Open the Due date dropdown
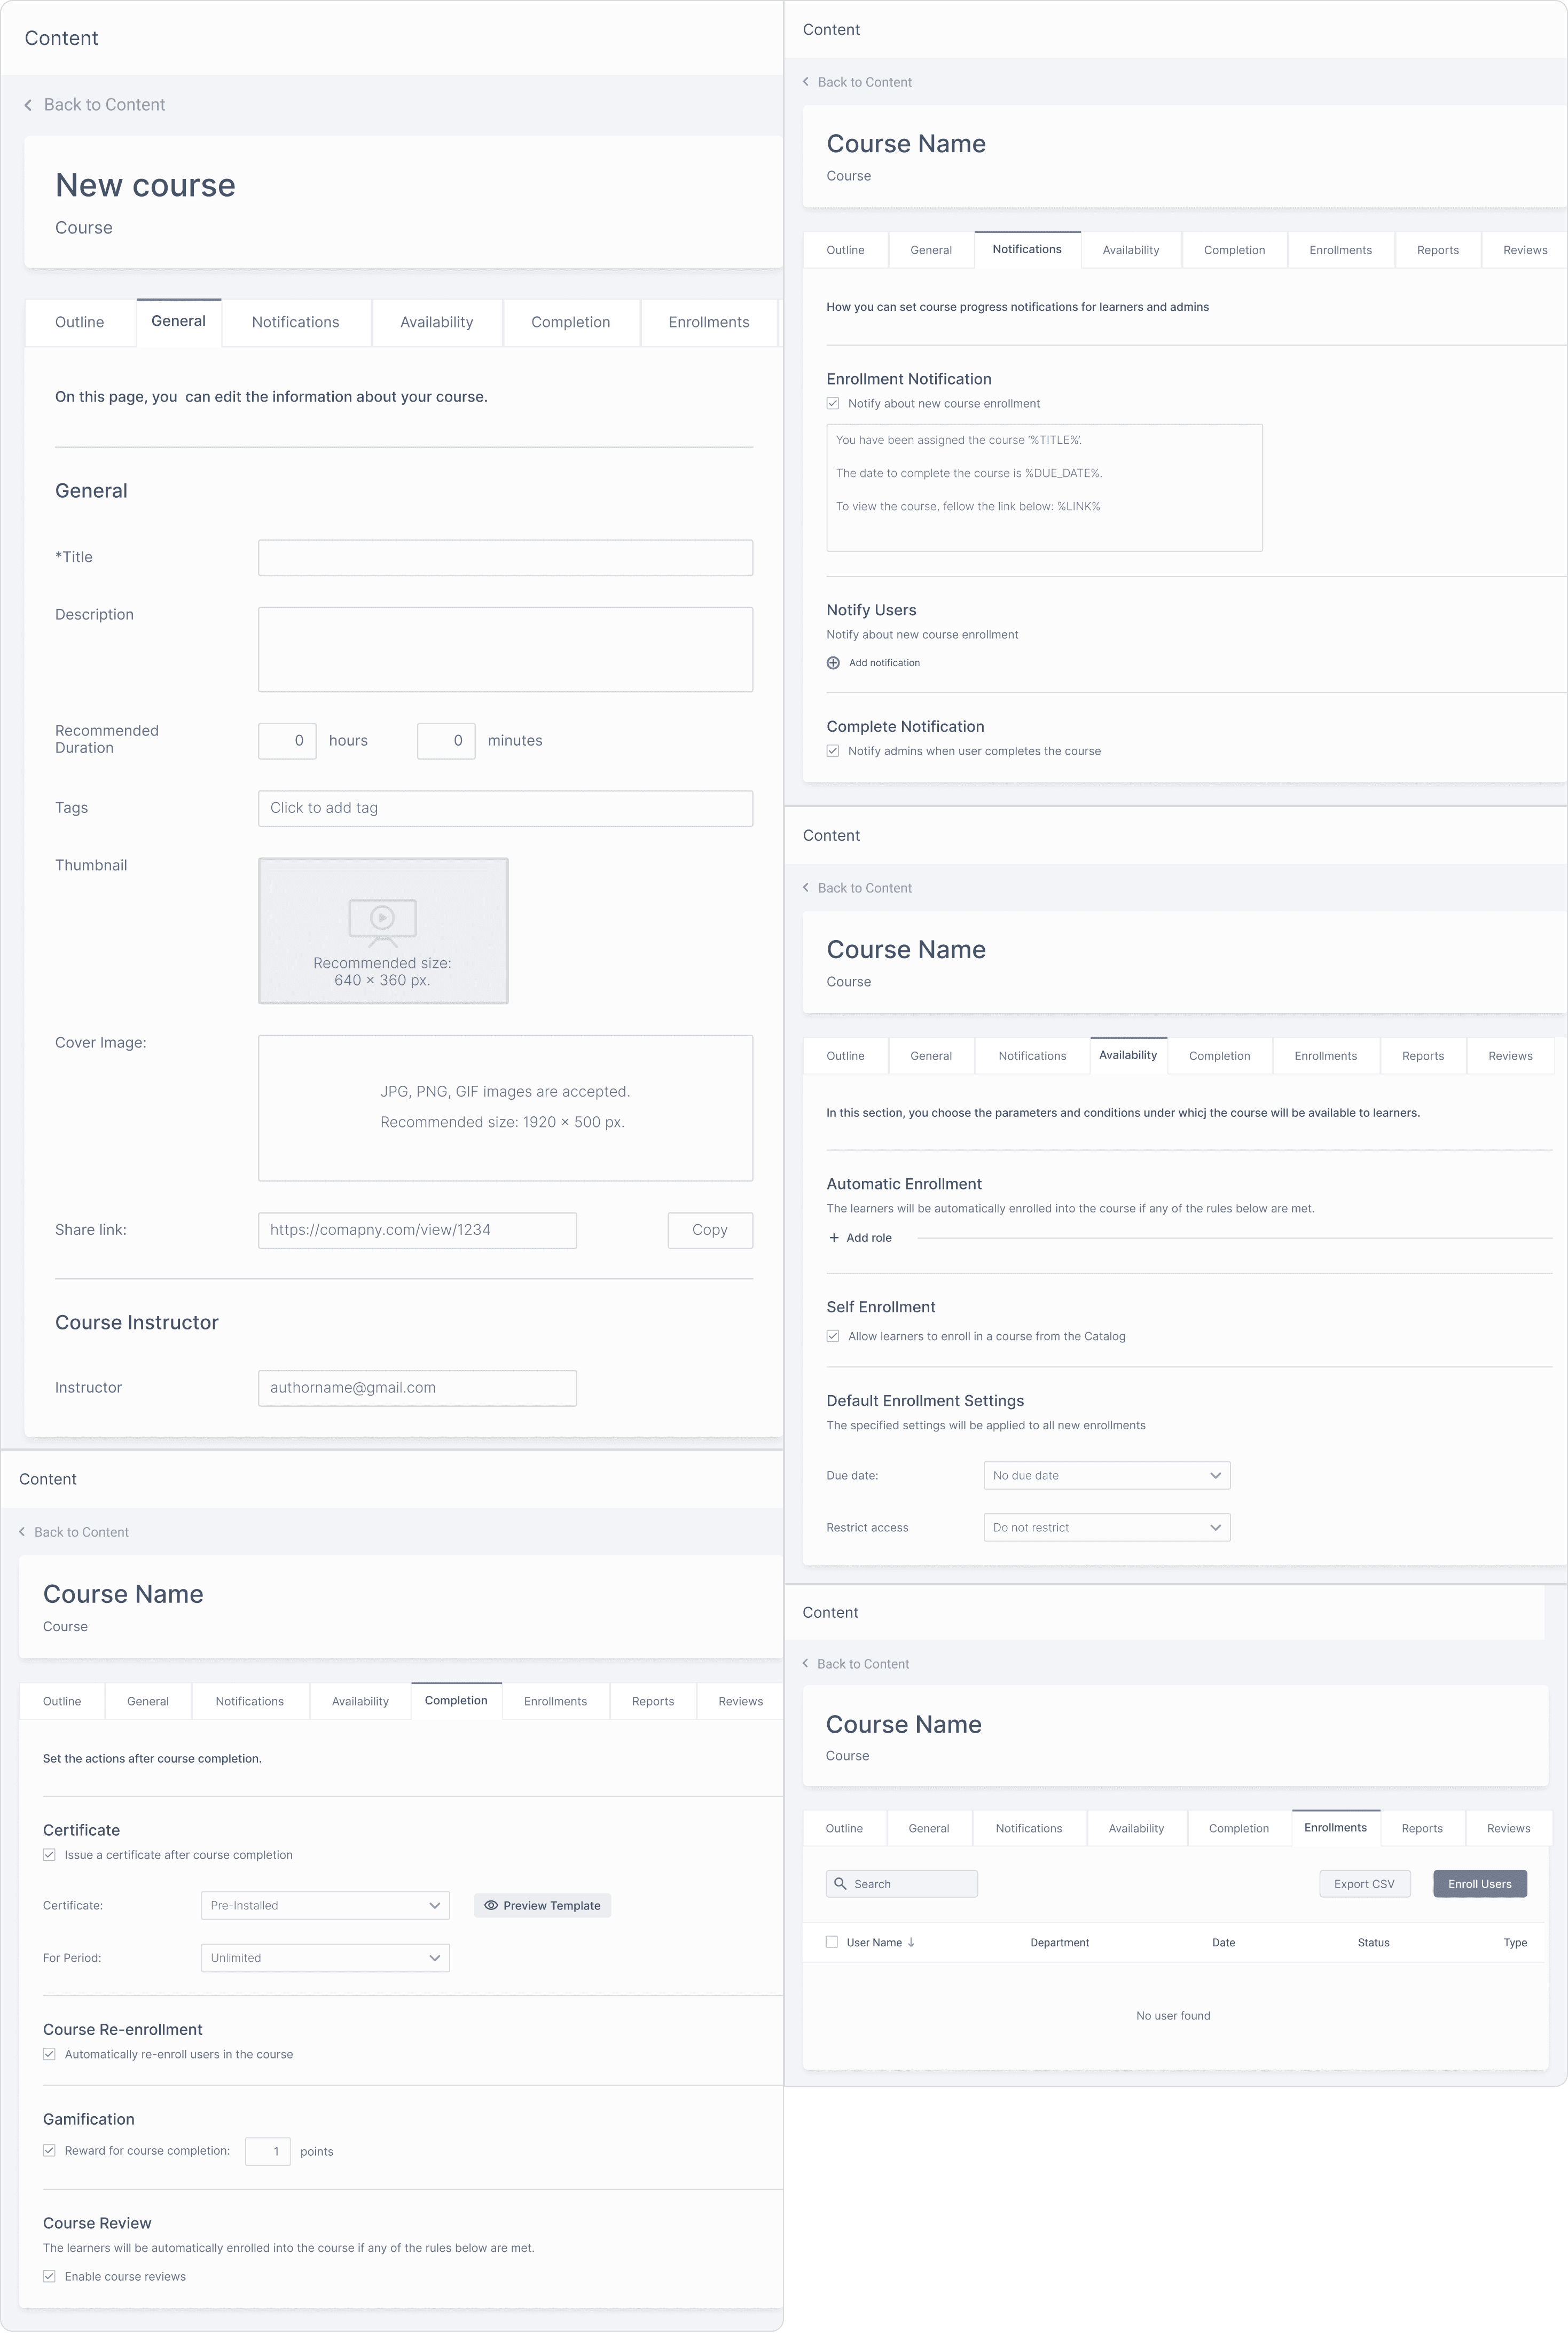Image resolution: width=1568 pixels, height=2333 pixels. [x=1106, y=1476]
